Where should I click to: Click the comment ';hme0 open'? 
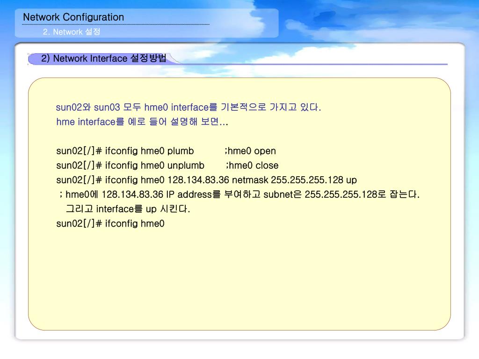[250, 151]
